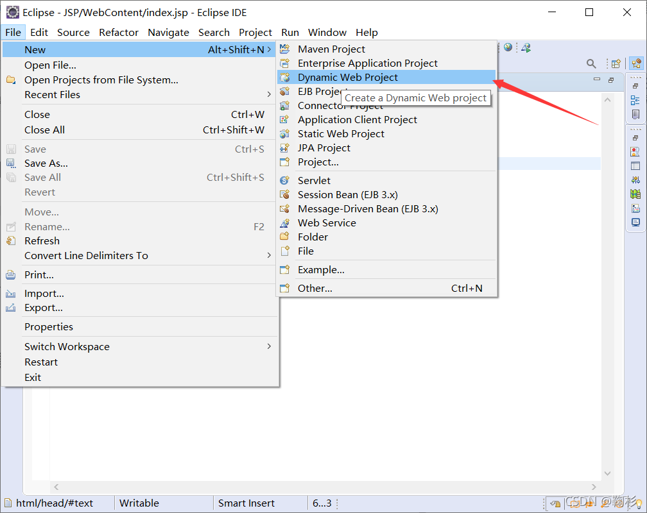Open the Window menu
Image resolution: width=647 pixels, height=513 pixels.
327,32
